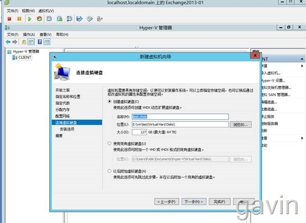
Task: Expand the 查看 submenu arrow in Actions pane
Action: point(302,138)
